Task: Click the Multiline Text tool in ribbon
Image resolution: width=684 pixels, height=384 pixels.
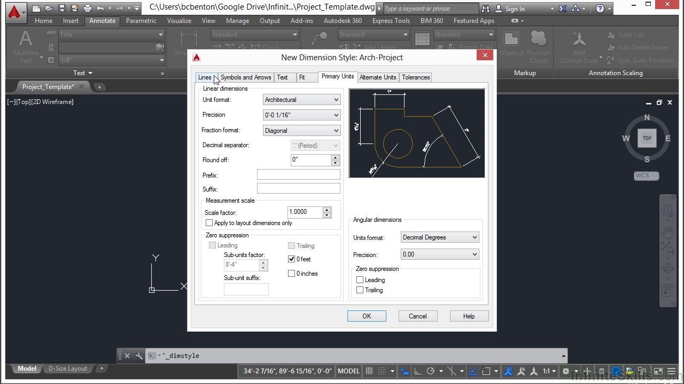Action: pyautogui.click(x=26, y=46)
